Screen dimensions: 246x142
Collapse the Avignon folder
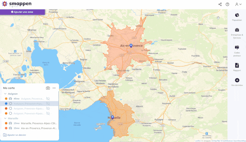coord(5,94)
